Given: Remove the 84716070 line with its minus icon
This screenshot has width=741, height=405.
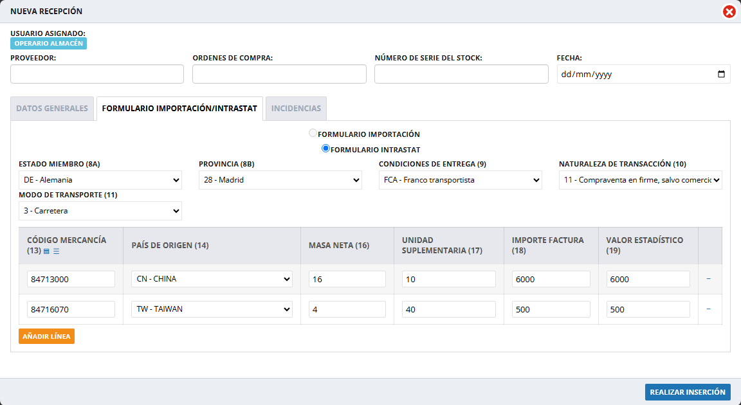Looking at the screenshot, I should tap(708, 309).
